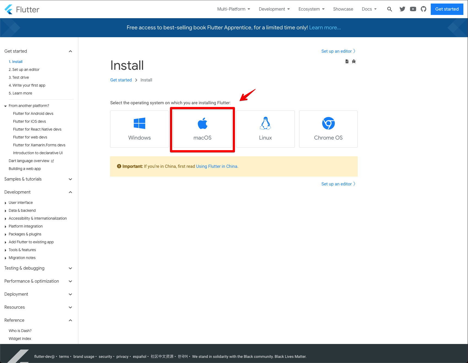This screenshot has width=468, height=363.
Task: Open Ecosystem dropdown menu
Action: 312,9
